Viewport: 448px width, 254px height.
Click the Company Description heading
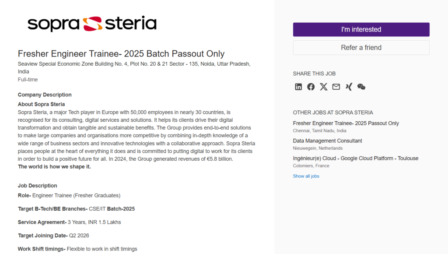(45, 95)
